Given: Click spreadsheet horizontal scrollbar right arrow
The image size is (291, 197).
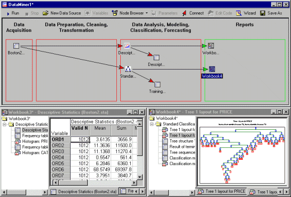Looking at the screenshot, I should point(135,183).
